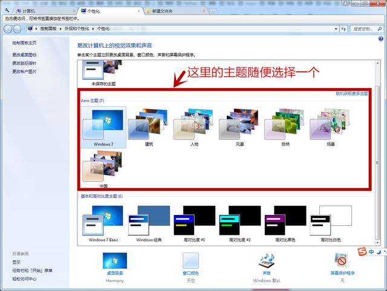Open 声音 settings icon
The image size is (387, 291).
tap(267, 260)
